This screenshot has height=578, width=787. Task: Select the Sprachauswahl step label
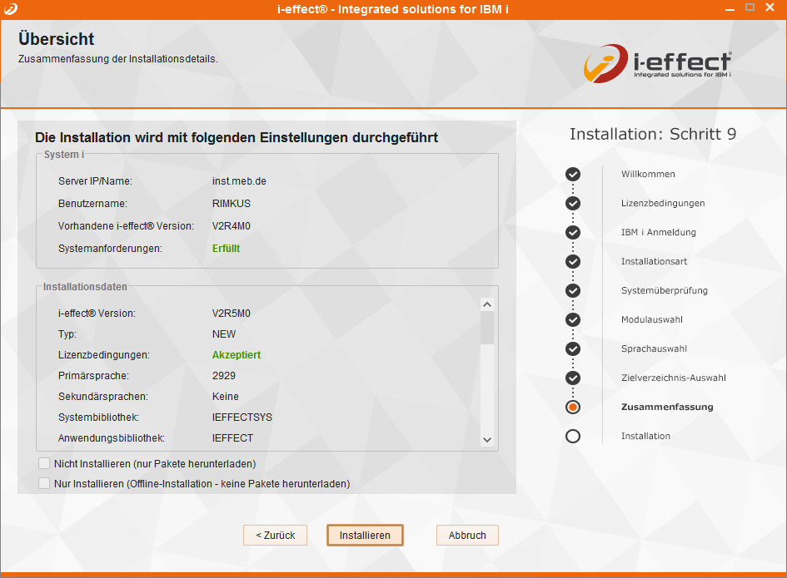pos(654,348)
